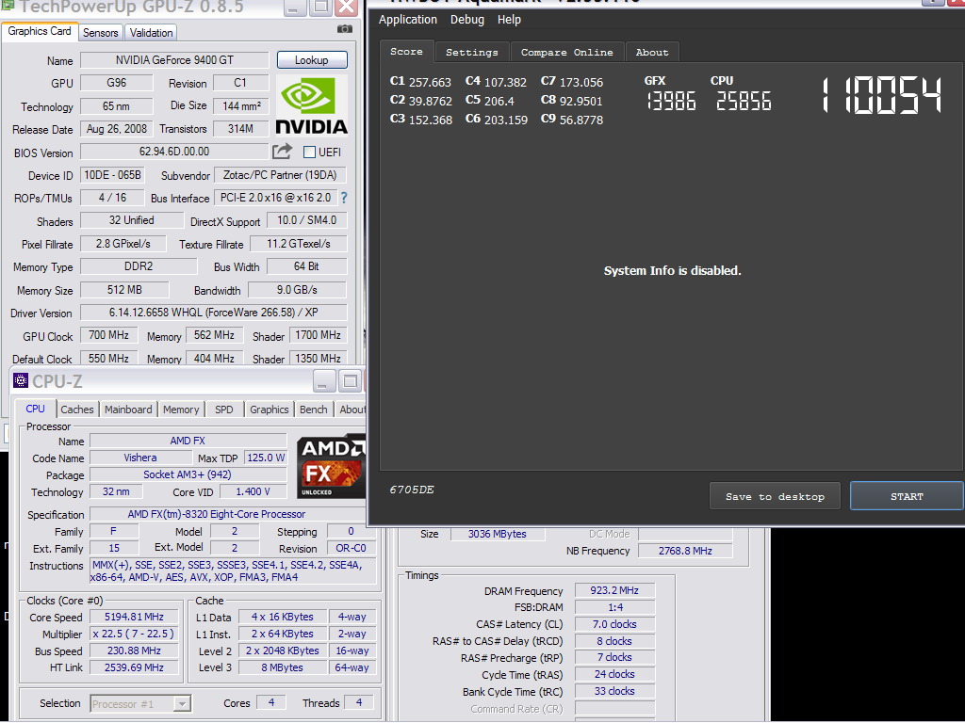965x723 pixels.
Task: Minimize the CPU-Z window
Action: coord(324,381)
